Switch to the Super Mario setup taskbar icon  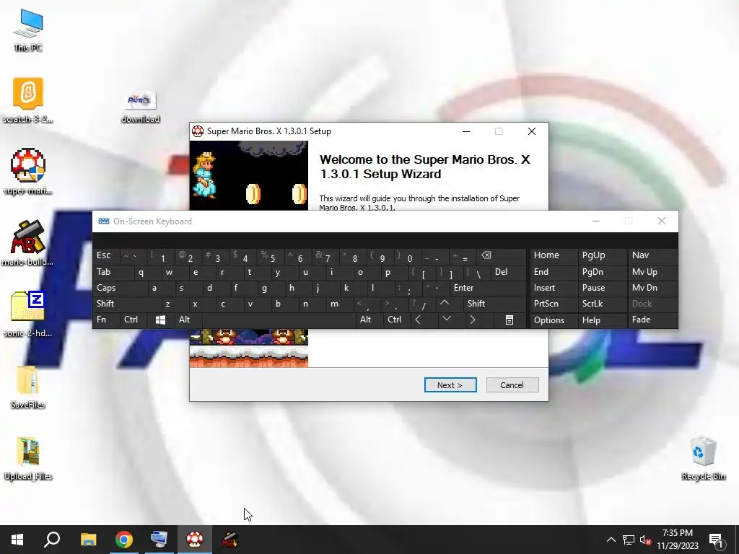pos(195,540)
